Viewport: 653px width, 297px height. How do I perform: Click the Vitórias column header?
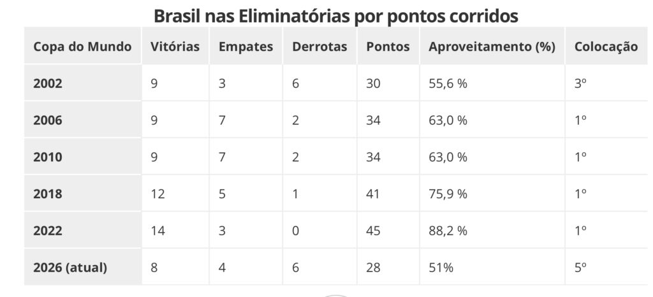pyautogui.click(x=175, y=47)
